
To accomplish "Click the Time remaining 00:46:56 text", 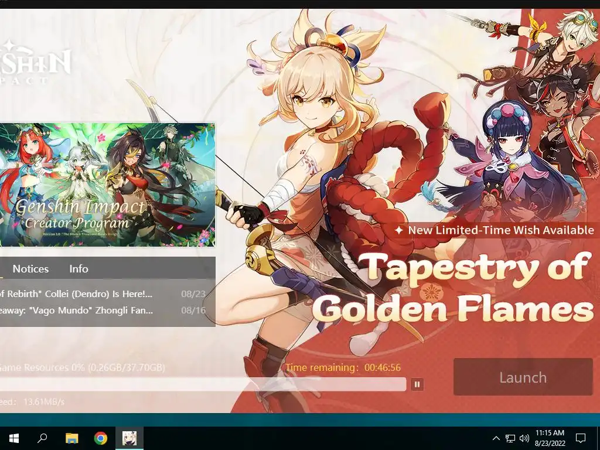I will (x=343, y=367).
